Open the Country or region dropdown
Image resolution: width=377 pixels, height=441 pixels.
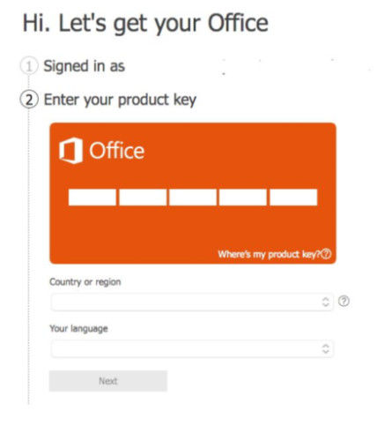pos(192,302)
